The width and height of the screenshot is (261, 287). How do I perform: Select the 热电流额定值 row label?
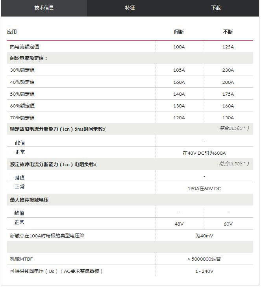click(x=24, y=47)
